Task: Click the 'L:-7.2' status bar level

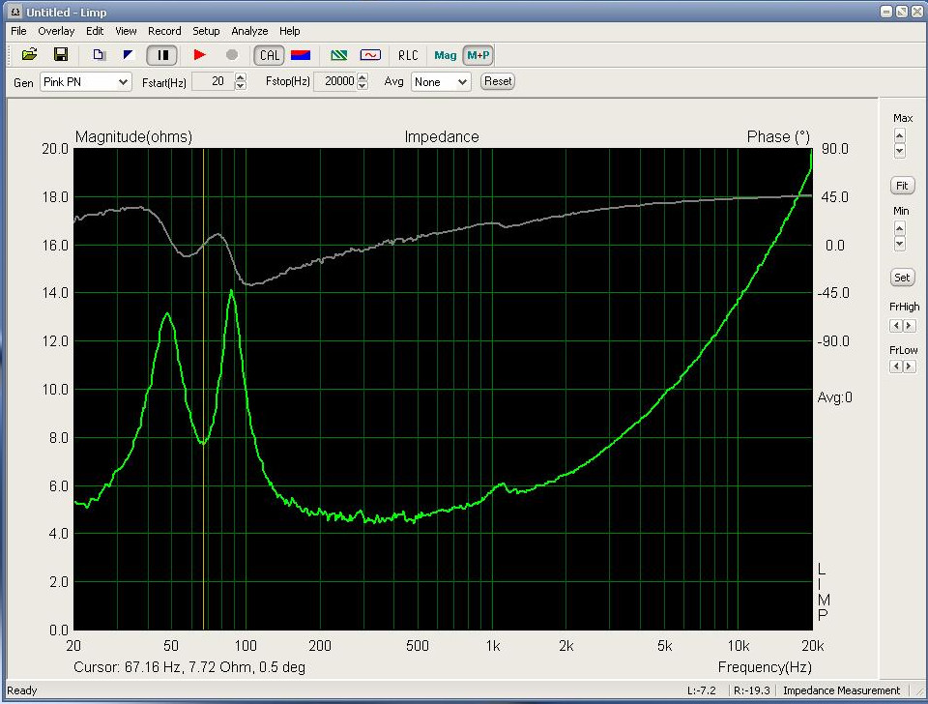Action: (702, 690)
